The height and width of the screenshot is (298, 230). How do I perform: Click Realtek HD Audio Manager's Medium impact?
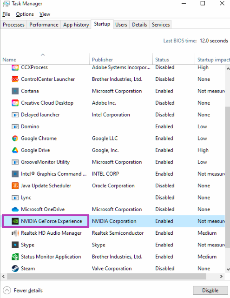click(207, 233)
